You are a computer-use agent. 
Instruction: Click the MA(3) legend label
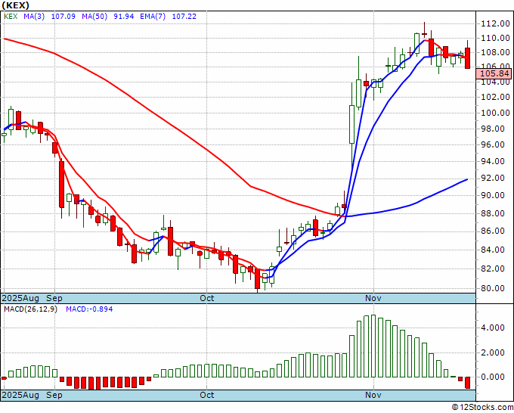[34, 17]
